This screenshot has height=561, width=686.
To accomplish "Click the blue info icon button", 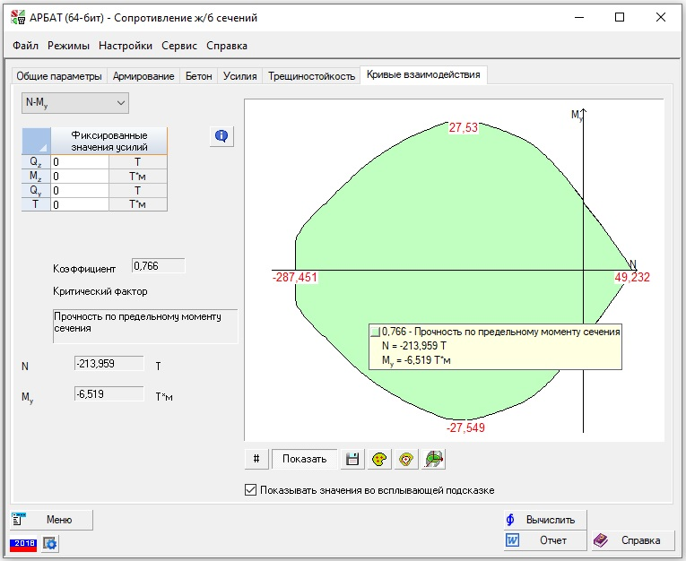I will [221, 136].
